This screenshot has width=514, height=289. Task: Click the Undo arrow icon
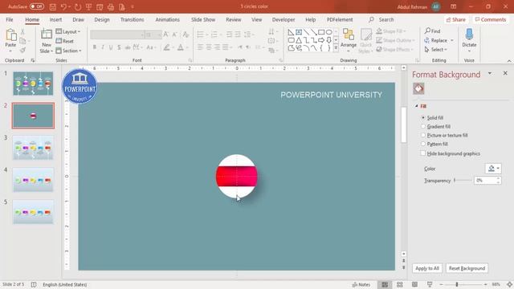tap(63, 6)
